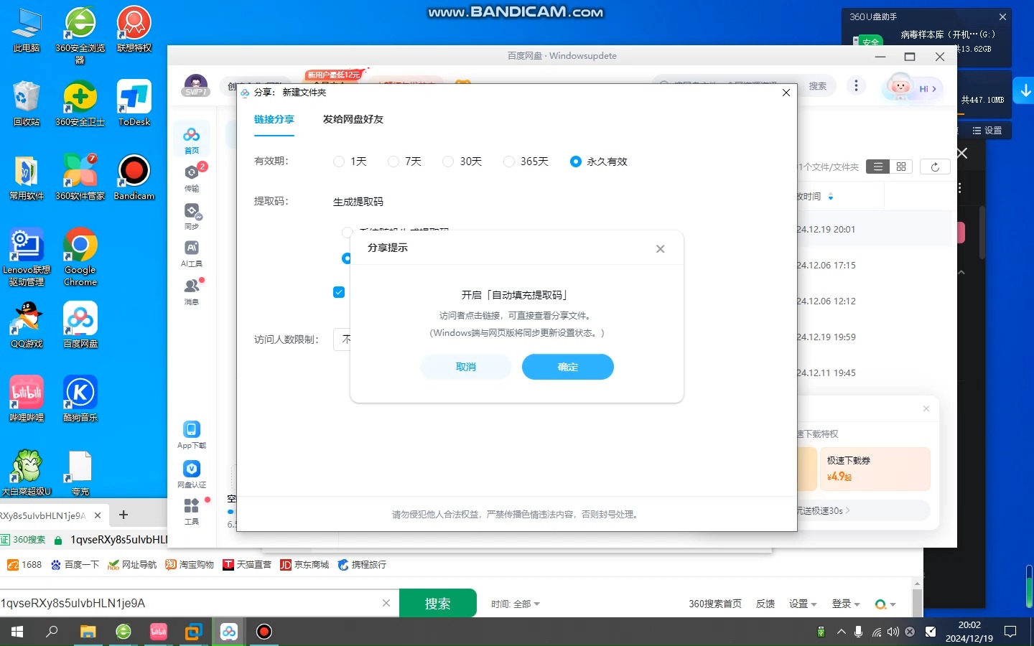Select the 30天 validity option
Image resolution: width=1034 pixels, height=646 pixels.
(462, 161)
